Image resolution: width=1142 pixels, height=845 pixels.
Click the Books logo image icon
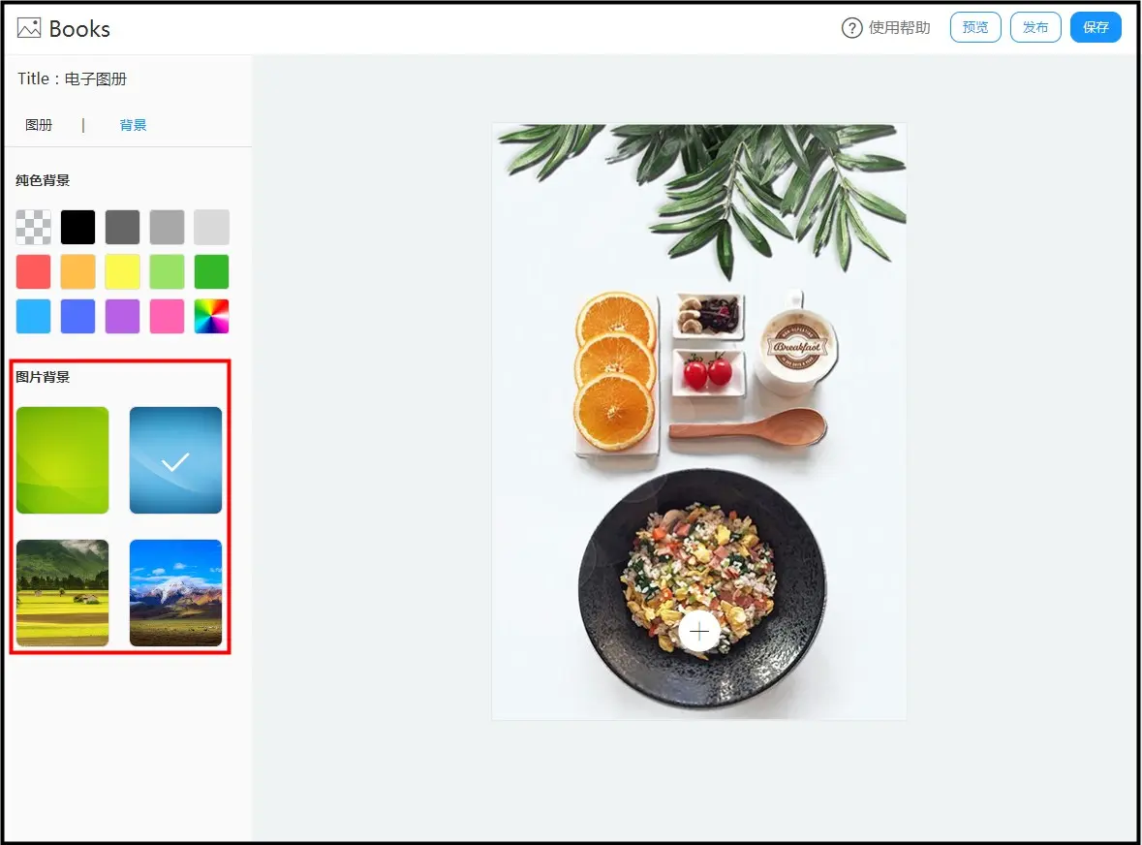click(29, 28)
